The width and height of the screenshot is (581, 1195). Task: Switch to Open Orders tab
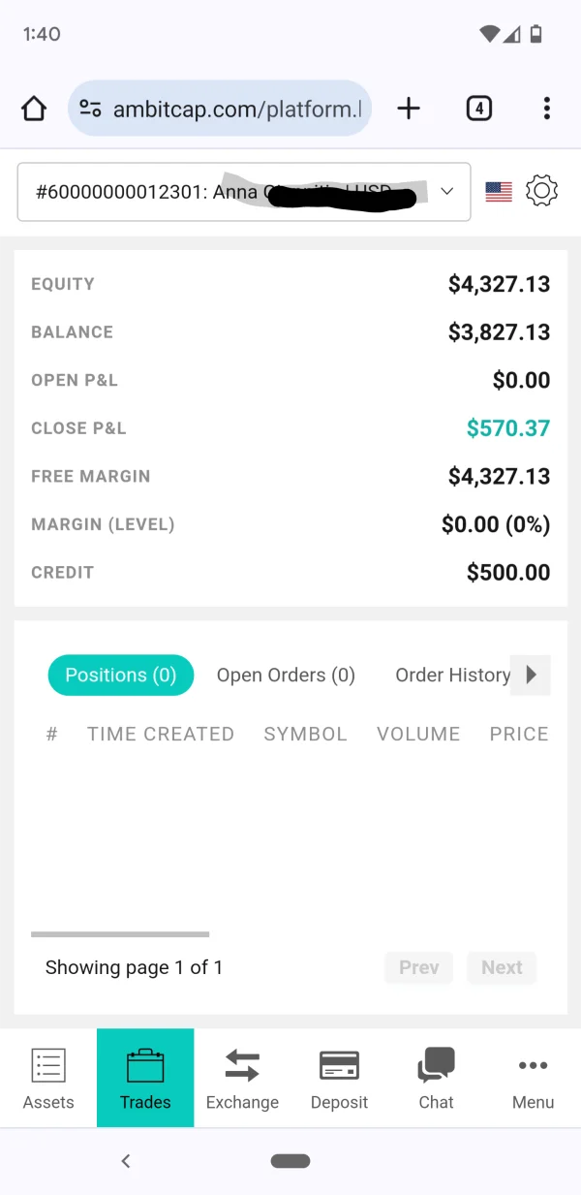286,676
